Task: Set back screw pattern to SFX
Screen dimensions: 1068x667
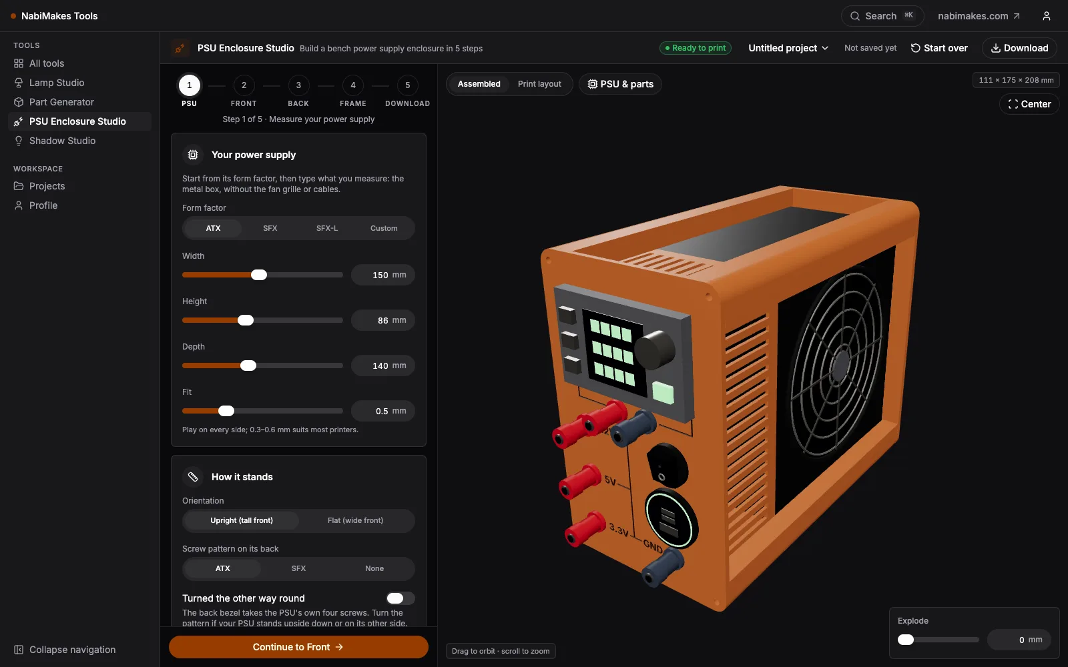Action: point(298,568)
